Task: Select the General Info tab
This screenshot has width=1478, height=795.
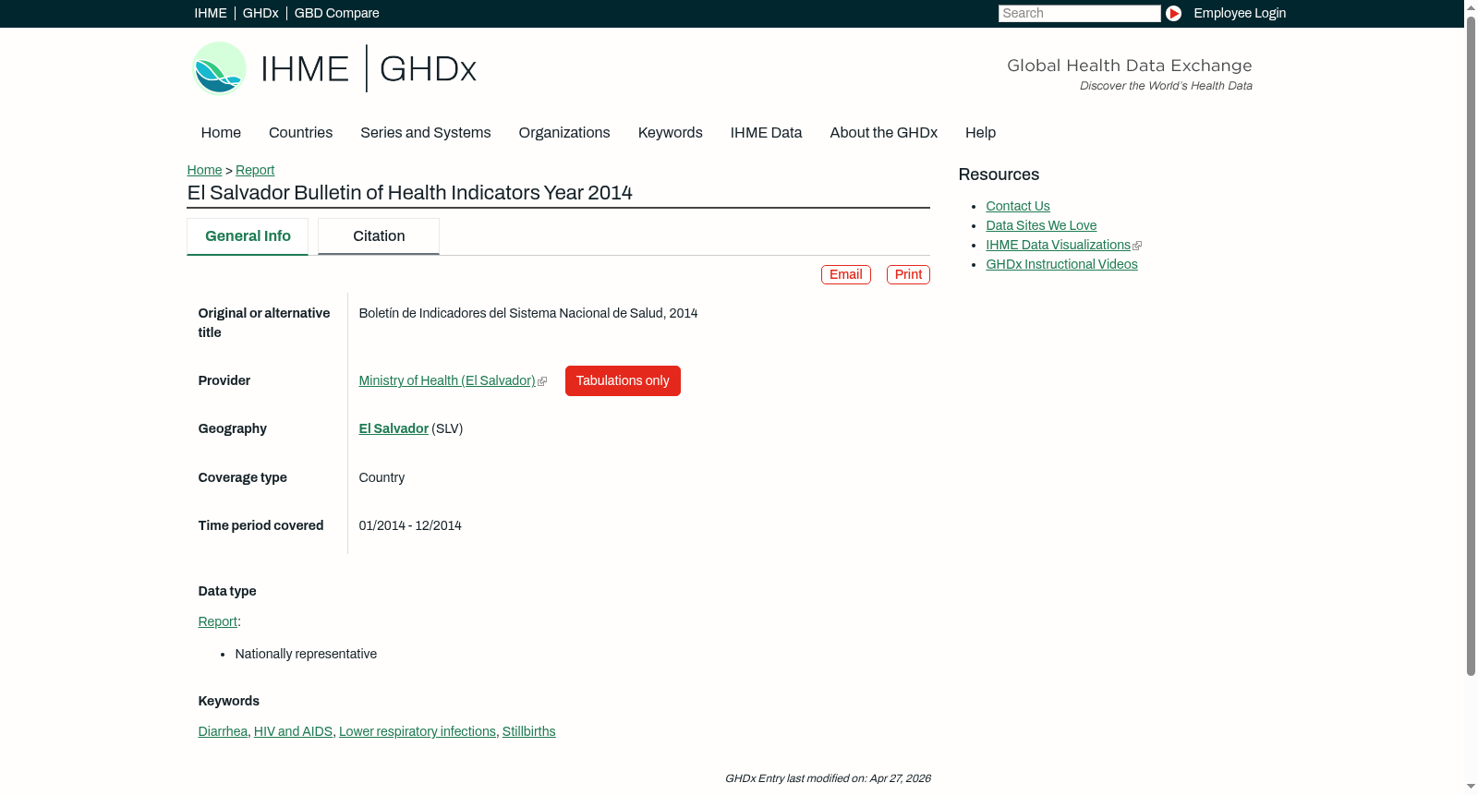Action: click(248, 236)
